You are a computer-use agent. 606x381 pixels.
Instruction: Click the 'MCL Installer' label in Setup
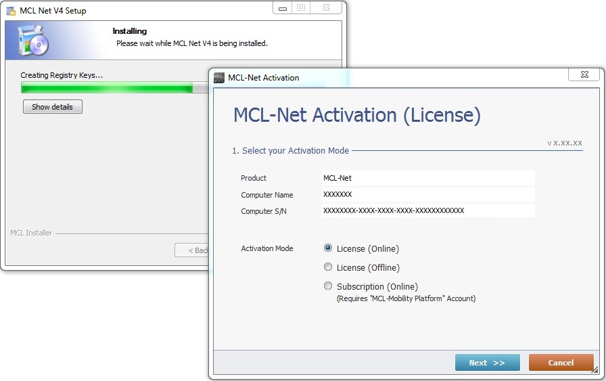[x=31, y=233]
